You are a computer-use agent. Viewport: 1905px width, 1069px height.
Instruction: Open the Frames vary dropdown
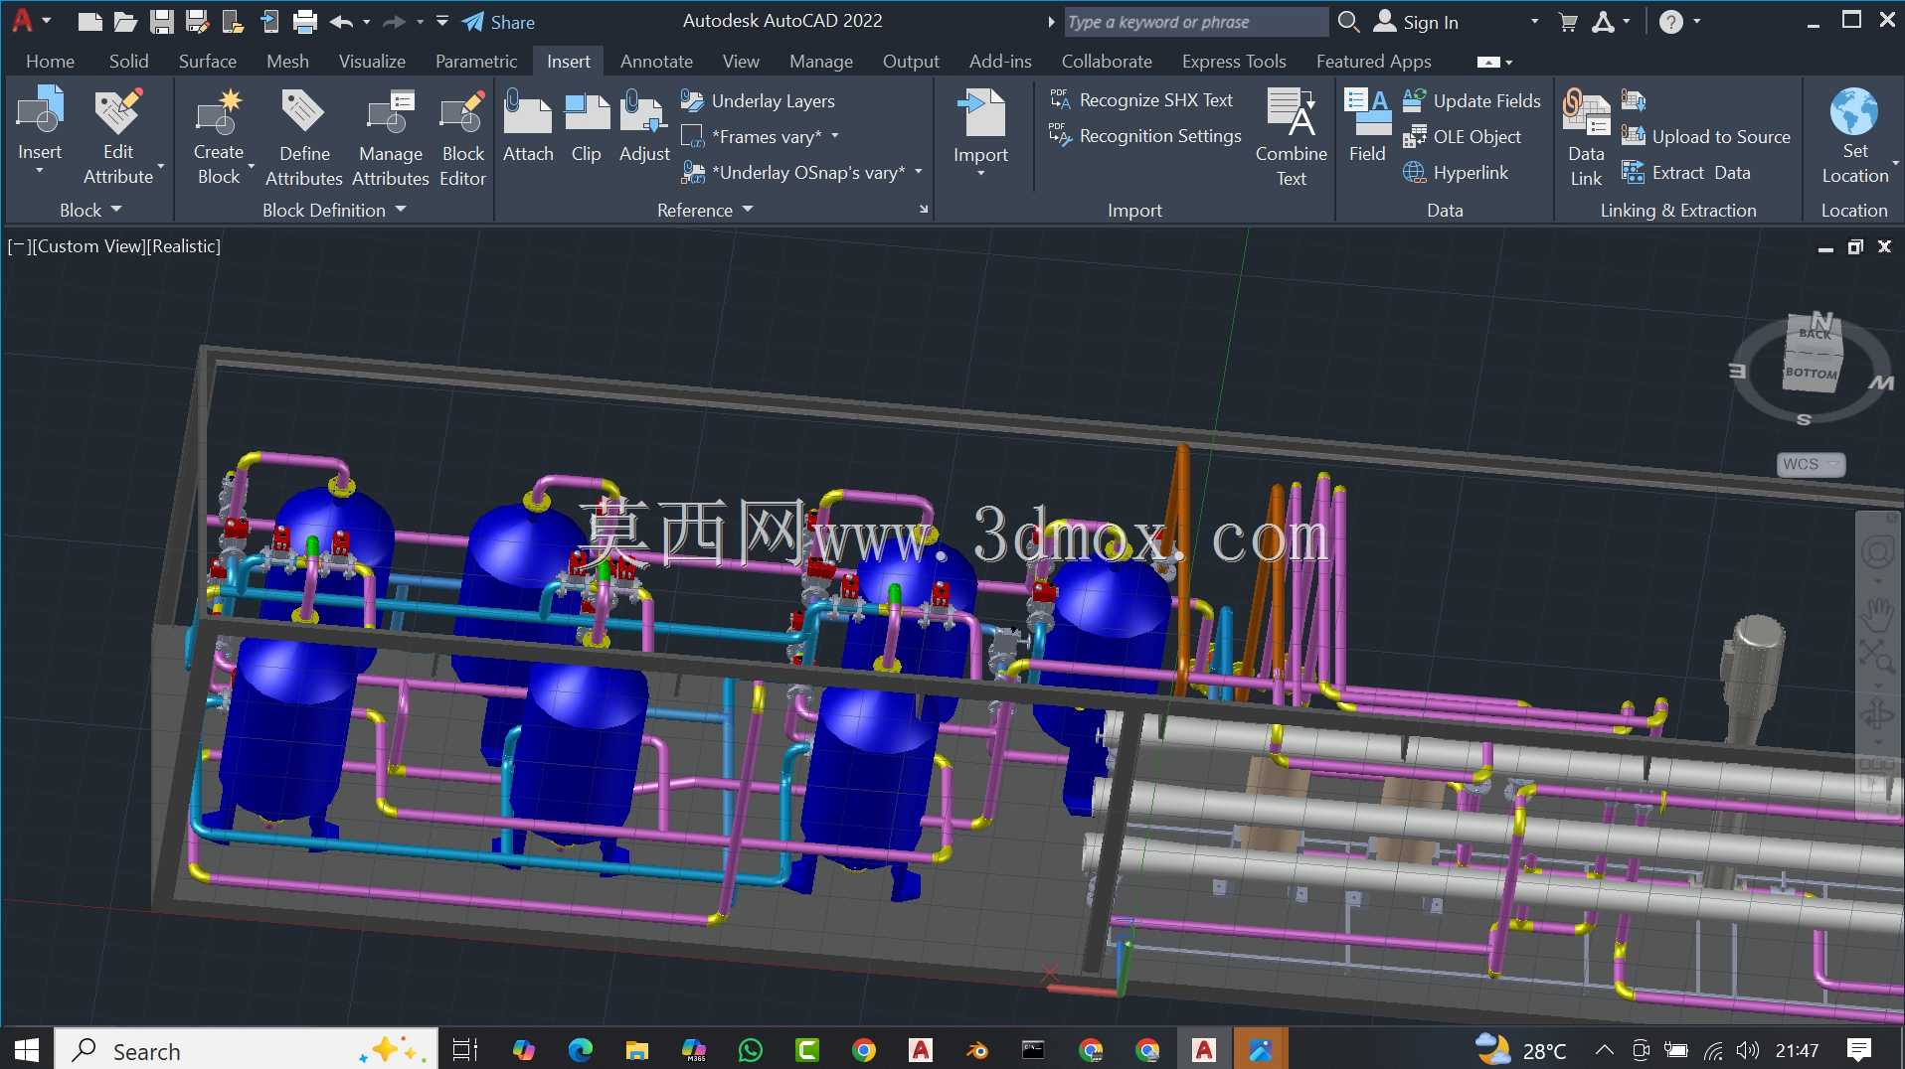click(834, 136)
